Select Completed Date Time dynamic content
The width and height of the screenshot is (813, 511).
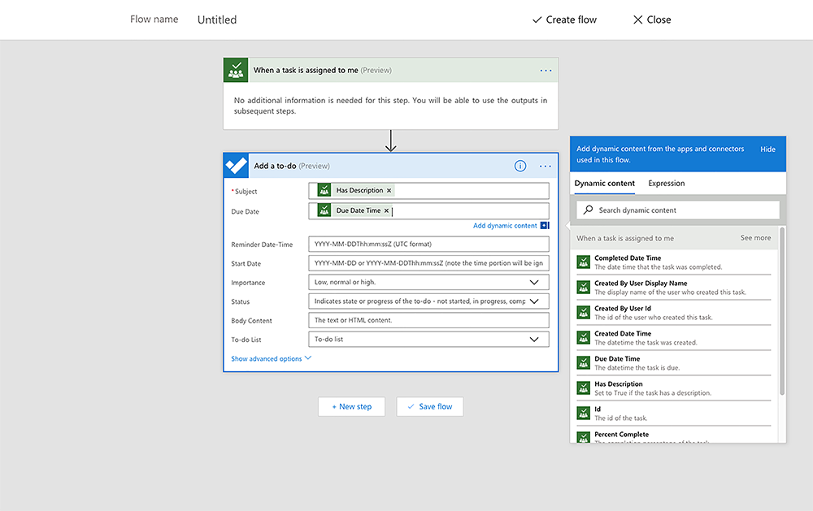[674, 262]
